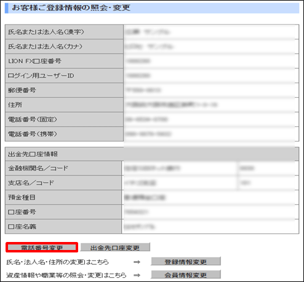Select the 郵便番号 label cell

pos(64,90)
